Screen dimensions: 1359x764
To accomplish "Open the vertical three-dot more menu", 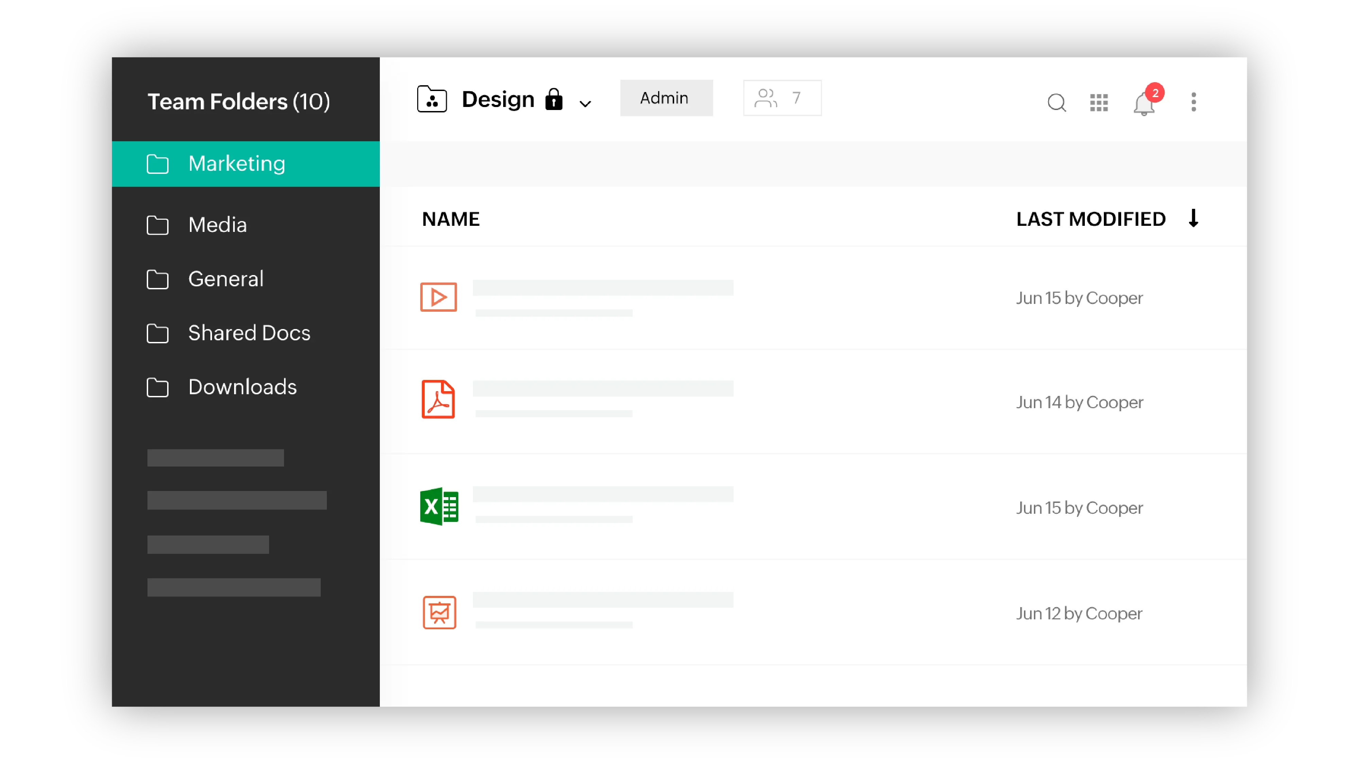I will point(1194,102).
